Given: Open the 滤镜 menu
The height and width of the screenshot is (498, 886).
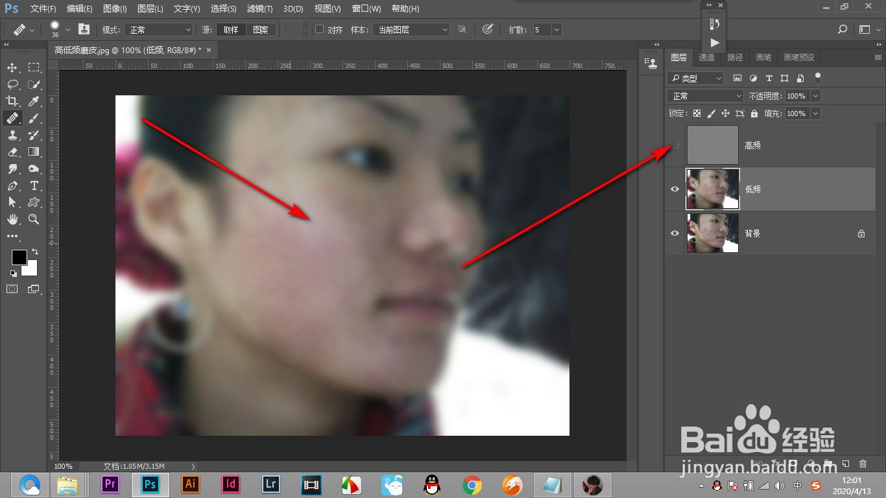Looking at the screenshot, I should coord(259,8).
